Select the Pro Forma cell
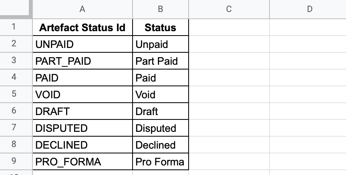 pos(161,161)
